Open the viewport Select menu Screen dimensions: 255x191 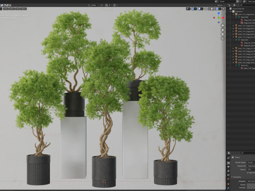click(x=12, y=8)
